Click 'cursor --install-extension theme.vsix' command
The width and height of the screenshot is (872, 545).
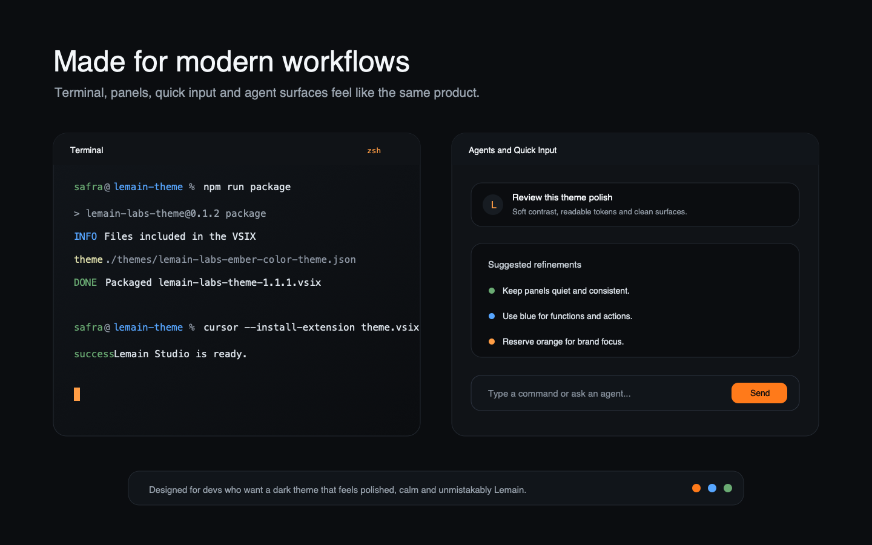[311, 327]
